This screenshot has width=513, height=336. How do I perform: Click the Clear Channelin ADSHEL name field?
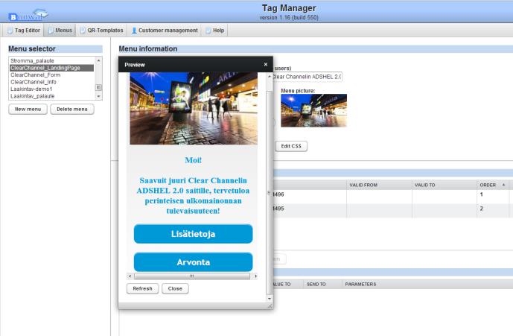coord(307,77)
